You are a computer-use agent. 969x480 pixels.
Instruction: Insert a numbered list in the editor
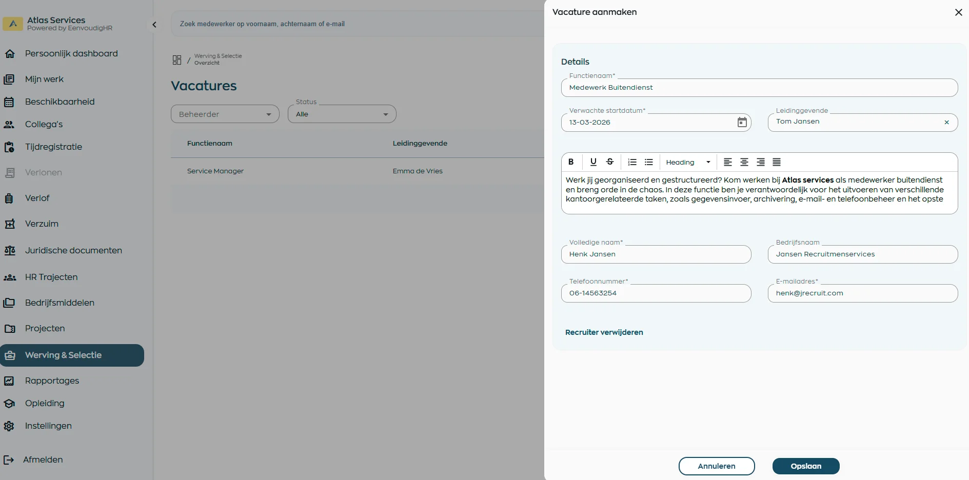click(632, 162)
